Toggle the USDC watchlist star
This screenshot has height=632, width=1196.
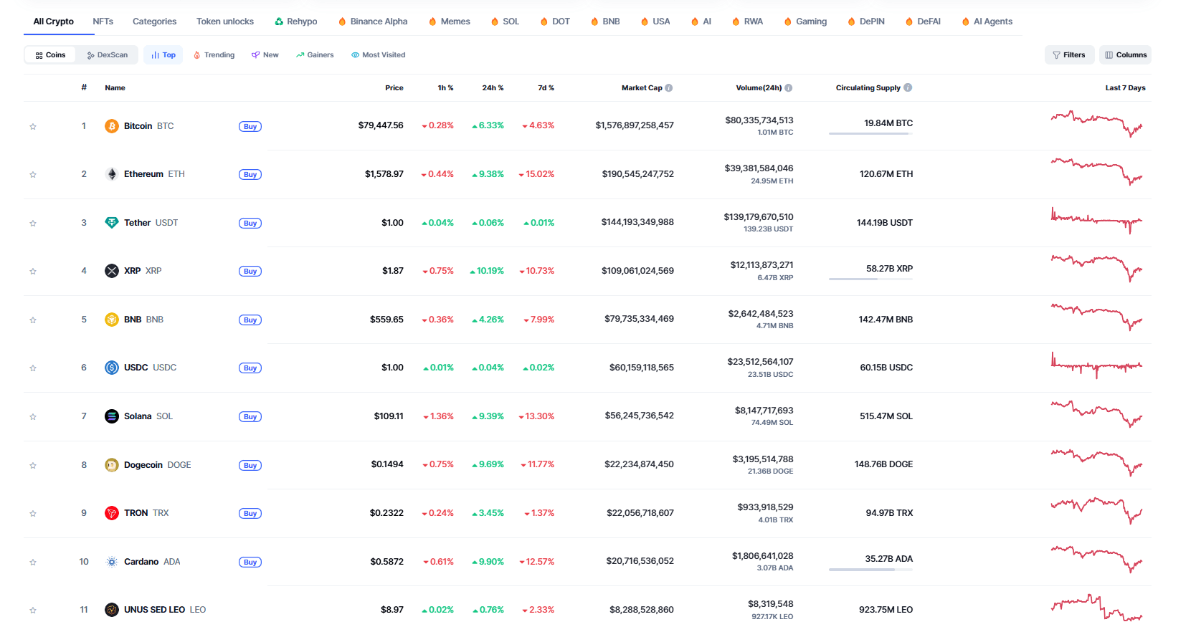click(x=33, y=368)
